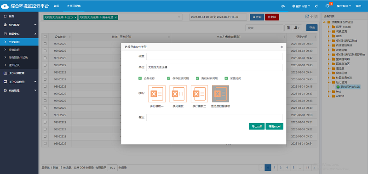Toggle the 保存数据间隔 checkbox
Viewport: 368px width, 174px height.
click(x=169, y=78)
